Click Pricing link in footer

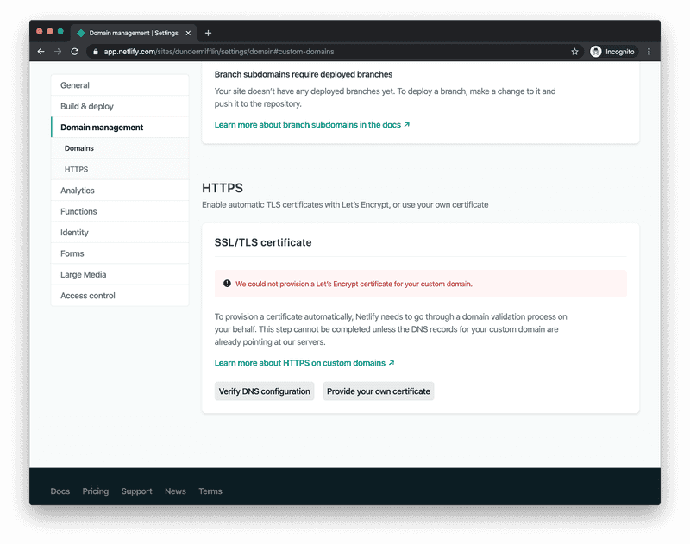96,491
